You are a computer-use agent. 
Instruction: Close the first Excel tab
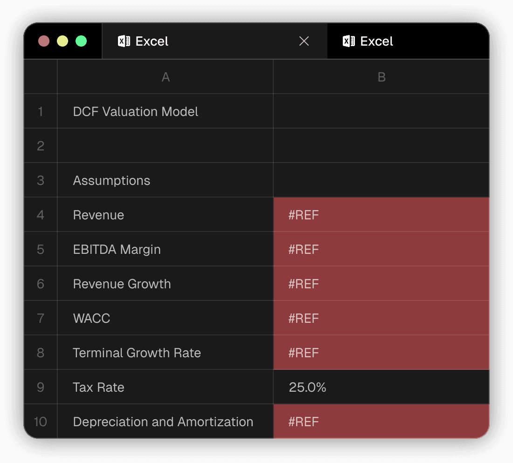pos(304,41)
